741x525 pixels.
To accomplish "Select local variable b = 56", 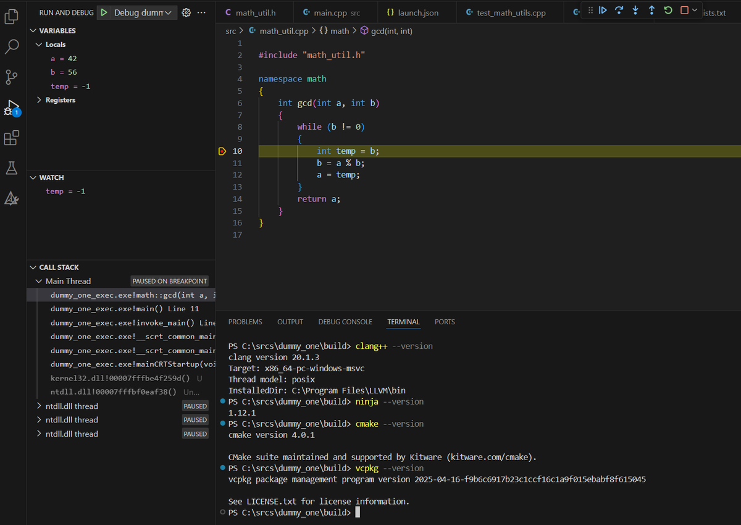I will tap(120, 72).
